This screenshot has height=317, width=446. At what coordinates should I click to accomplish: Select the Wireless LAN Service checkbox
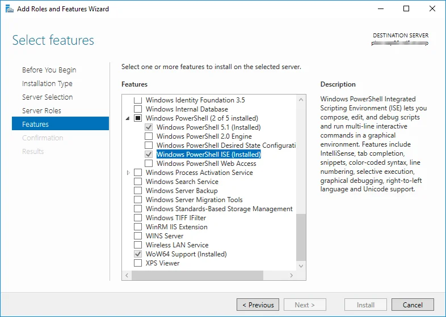tap(138, 245)
